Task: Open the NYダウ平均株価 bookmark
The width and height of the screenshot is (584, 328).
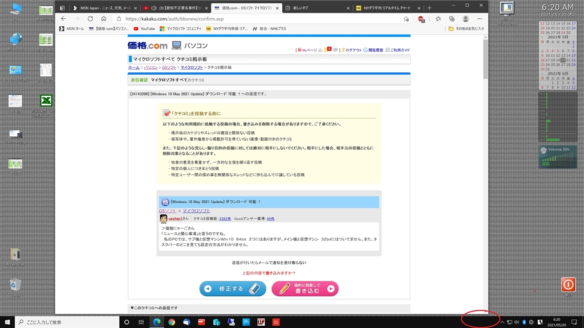Action: (227, 28)
